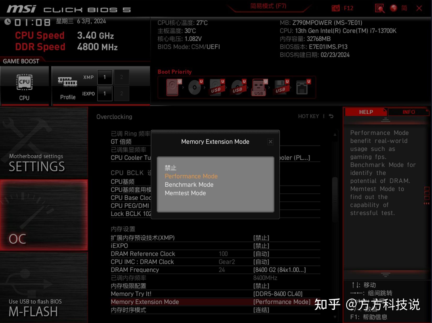This screenshot has height=323, width=432.
Task: Click the Overclocking page title
Action: pos(114,117)
